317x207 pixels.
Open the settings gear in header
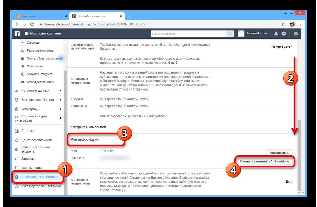(x=284, y=34)
